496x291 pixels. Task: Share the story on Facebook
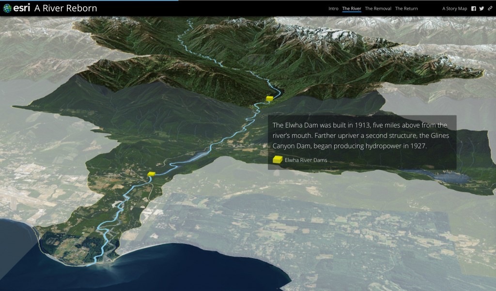coord(474,9)
